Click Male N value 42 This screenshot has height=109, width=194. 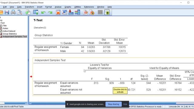[x=82, y=51]
